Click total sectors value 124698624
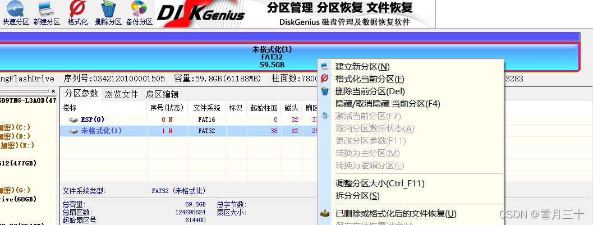 point(190,212)
